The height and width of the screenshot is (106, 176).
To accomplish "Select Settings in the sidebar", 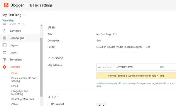I will (x=15, y=67).
